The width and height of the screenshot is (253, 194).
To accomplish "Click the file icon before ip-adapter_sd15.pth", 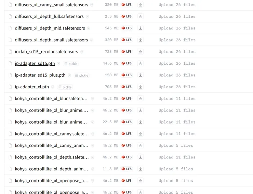I will coord(10,63).
